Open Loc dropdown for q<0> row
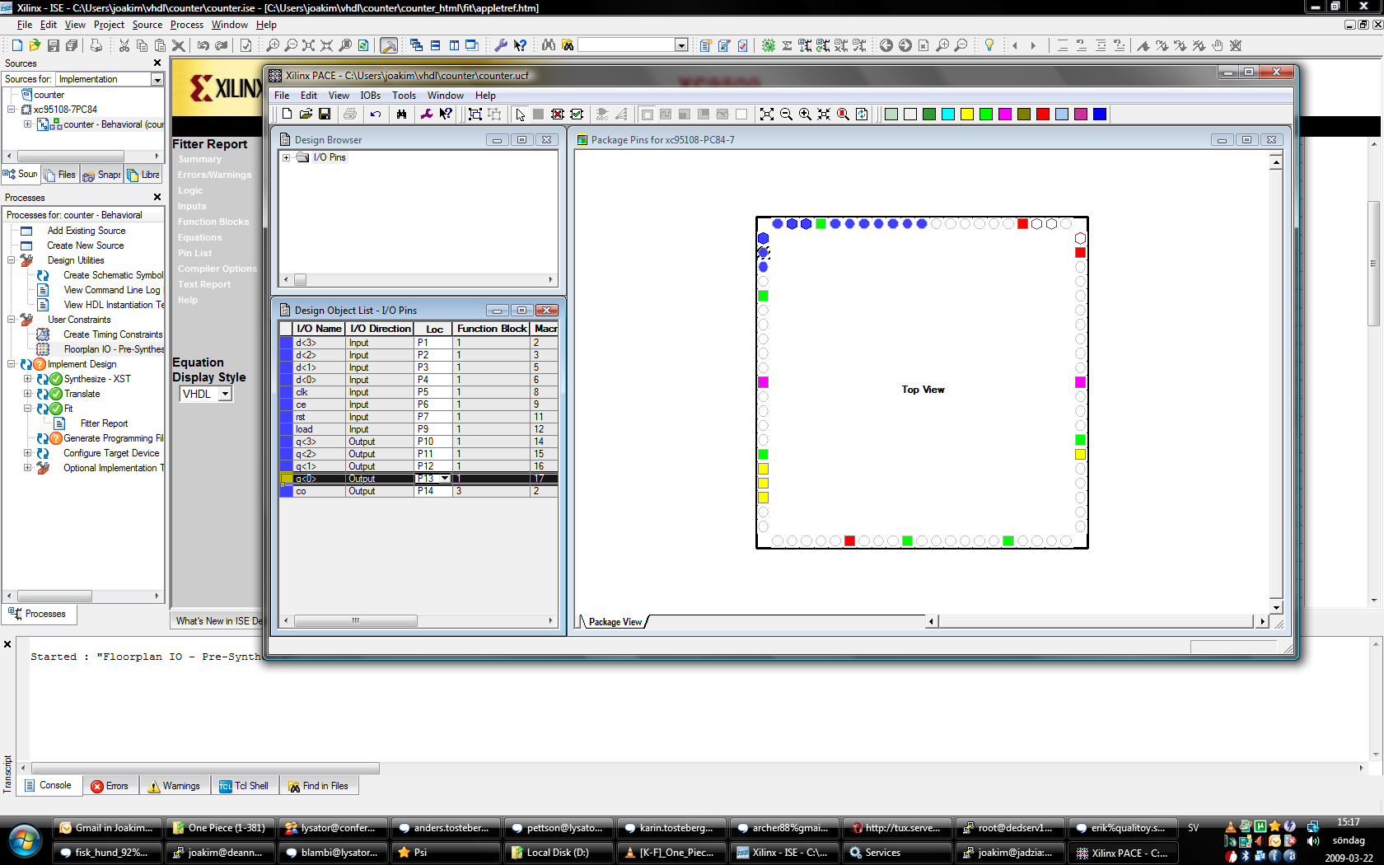Viewport: 1384px width, 865px height. (x=445, y=479)
